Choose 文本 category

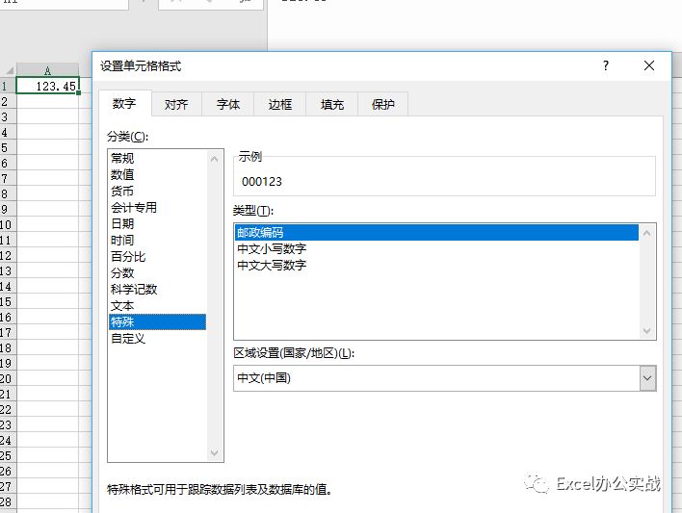pos(157,306)
